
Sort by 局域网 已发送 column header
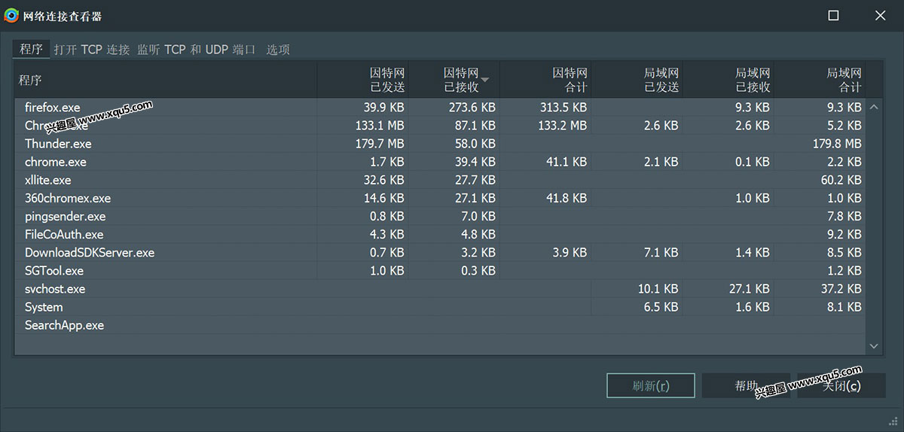click(637, 80)
